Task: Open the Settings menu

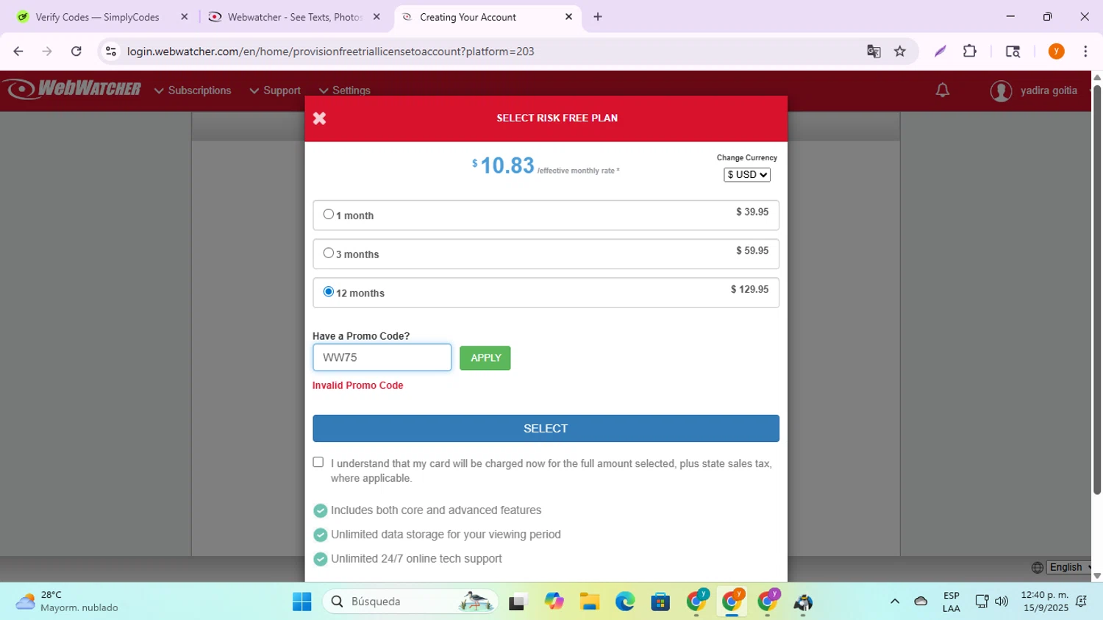Action: pos(344,90)
